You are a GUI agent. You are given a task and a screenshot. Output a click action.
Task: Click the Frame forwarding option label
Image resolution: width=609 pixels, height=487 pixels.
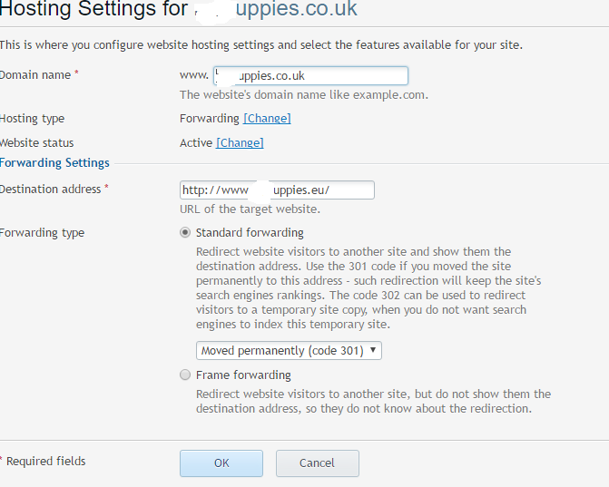pyautogui.click(x=243, y=375)
